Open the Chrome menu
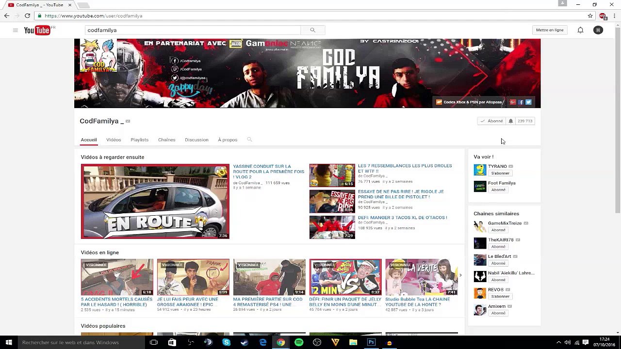This screenshot has height=349, width=621. click(x=614, y=16)
